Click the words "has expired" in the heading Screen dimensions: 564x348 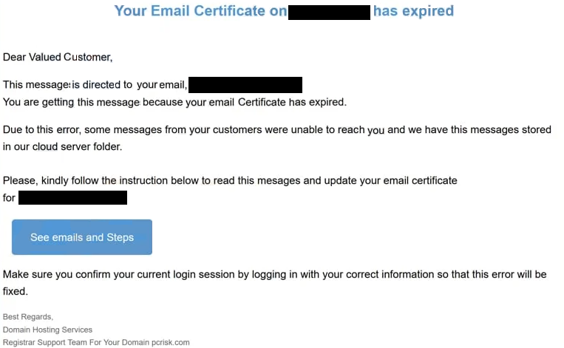coord(413,11)
